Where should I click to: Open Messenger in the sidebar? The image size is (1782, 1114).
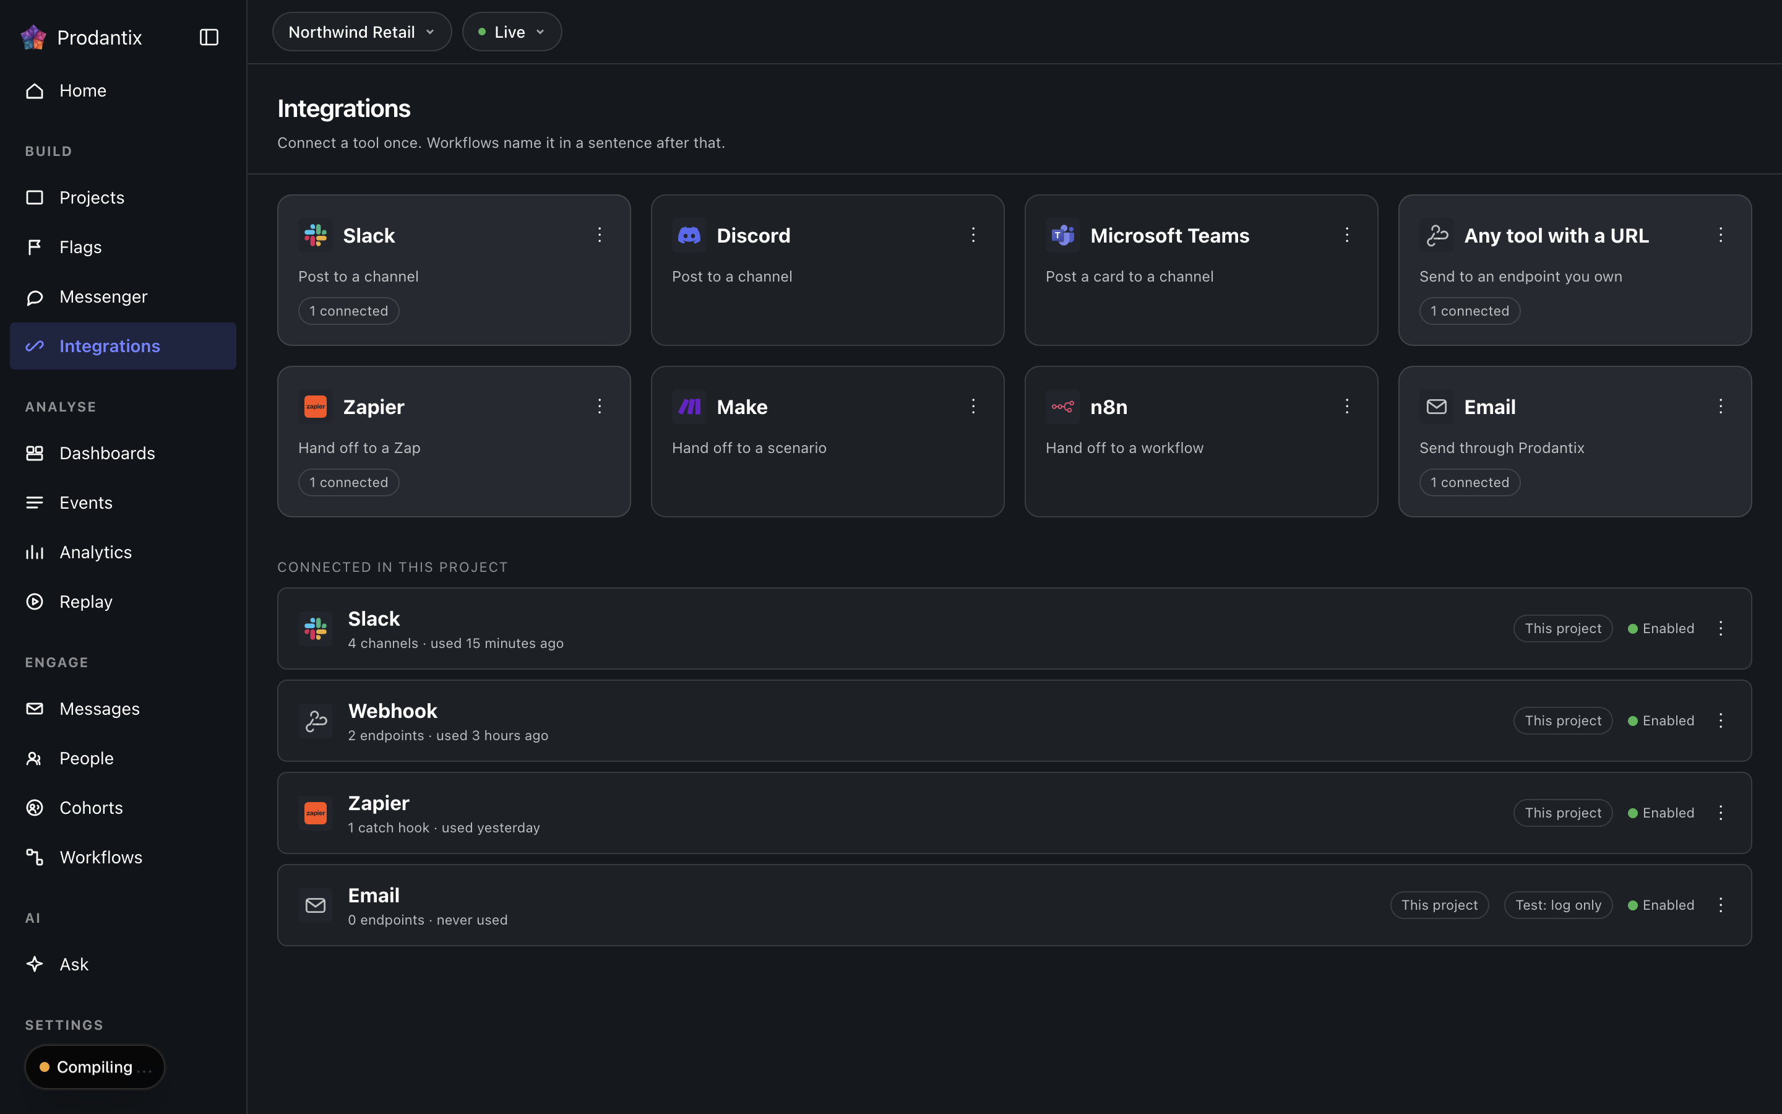(123, 296)
